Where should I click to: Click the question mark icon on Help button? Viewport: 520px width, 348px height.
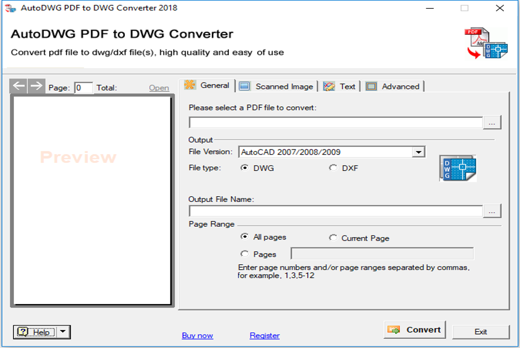click(23, 332)
